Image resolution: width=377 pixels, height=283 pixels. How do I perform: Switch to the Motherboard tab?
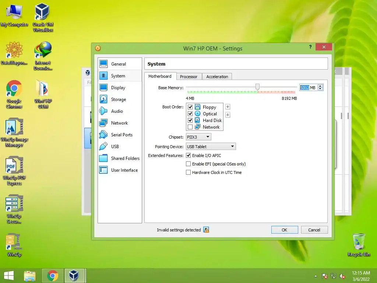pos(160,76)
